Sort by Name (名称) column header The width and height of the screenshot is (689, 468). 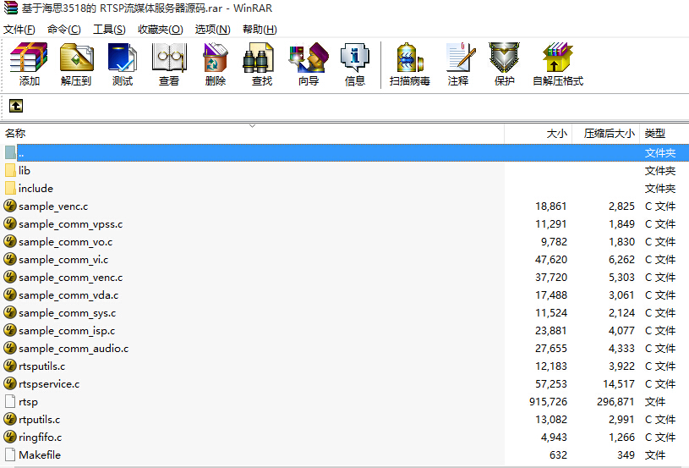coord(15,133)
